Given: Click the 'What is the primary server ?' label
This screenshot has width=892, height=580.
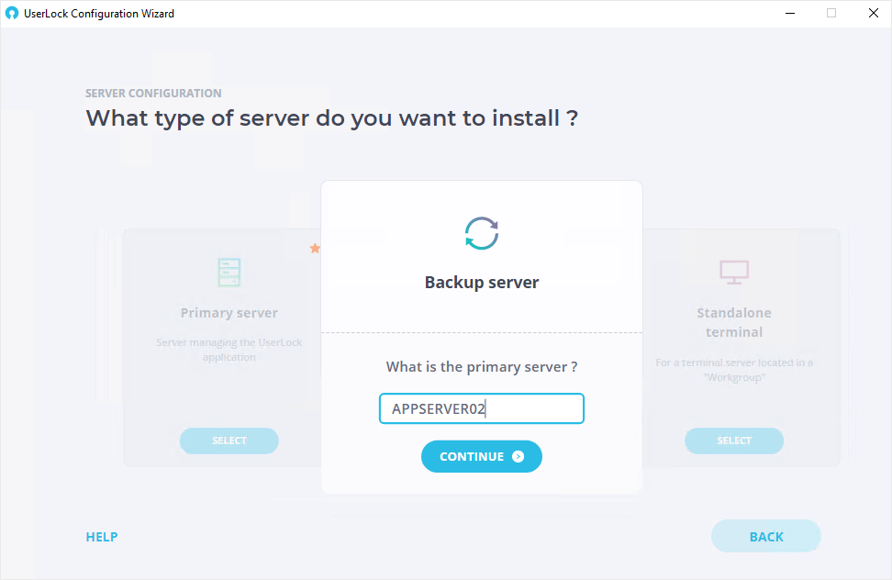Looking at the screenshot, I should pyautogui.click(x=482, y=367).
